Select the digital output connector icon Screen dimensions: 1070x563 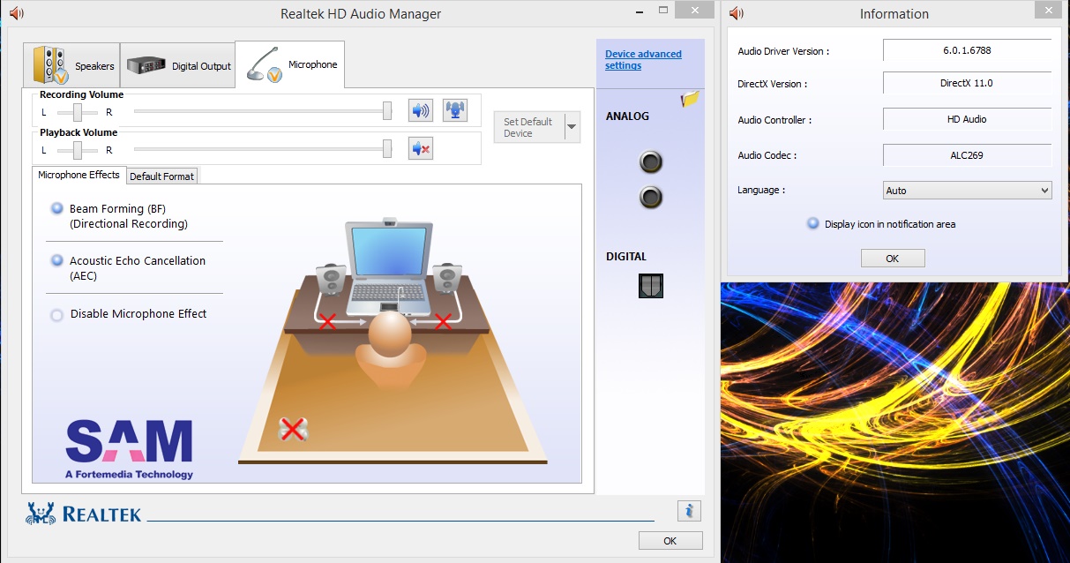(x=651, y=285)
